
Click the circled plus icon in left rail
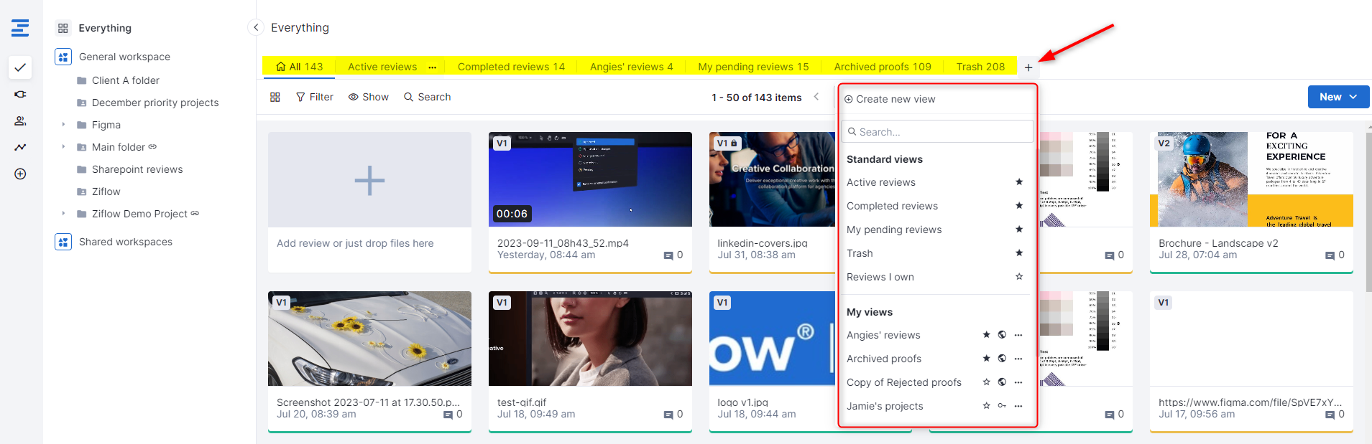pyautogui.click(x=20, y=174)
